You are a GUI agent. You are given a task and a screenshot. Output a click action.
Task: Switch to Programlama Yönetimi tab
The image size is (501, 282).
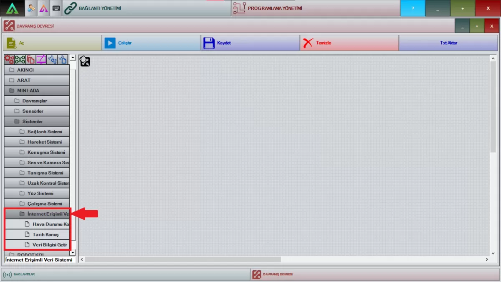315,8
